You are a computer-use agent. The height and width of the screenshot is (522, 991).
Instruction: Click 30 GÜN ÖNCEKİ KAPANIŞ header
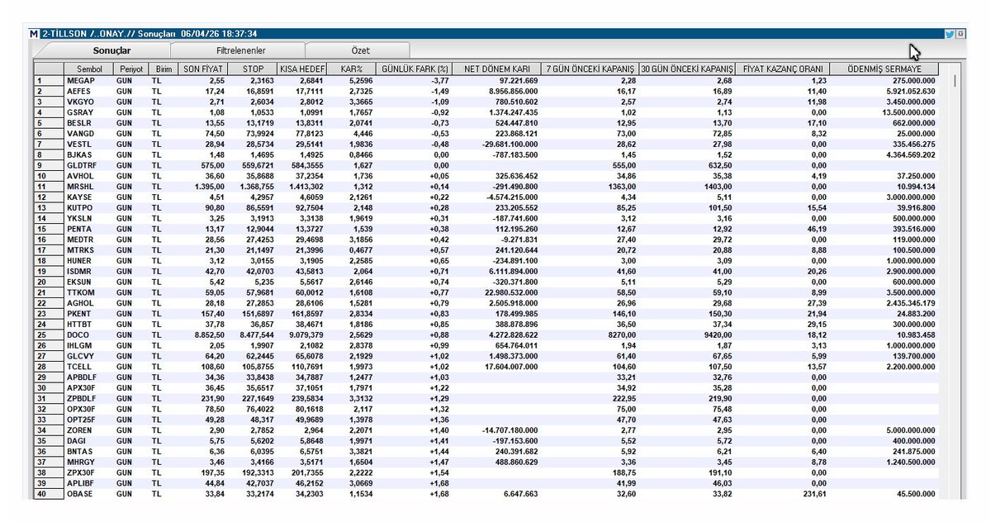[x=687, y=69]
